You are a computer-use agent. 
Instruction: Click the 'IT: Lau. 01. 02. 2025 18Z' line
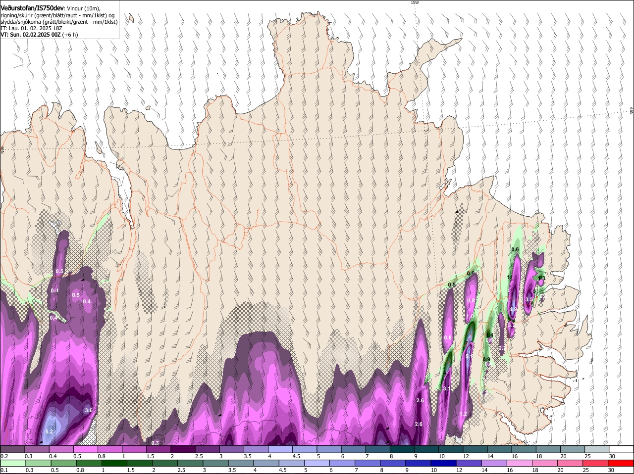point(32,29)
